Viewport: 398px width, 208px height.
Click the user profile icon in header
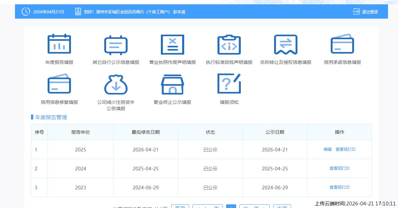coord(78,12)
